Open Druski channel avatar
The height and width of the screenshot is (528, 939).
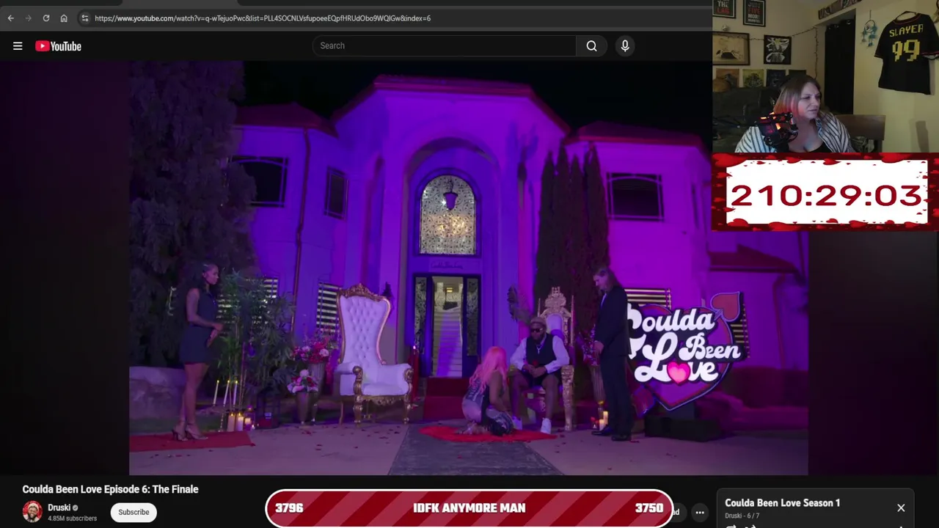(x=32, y=511)
